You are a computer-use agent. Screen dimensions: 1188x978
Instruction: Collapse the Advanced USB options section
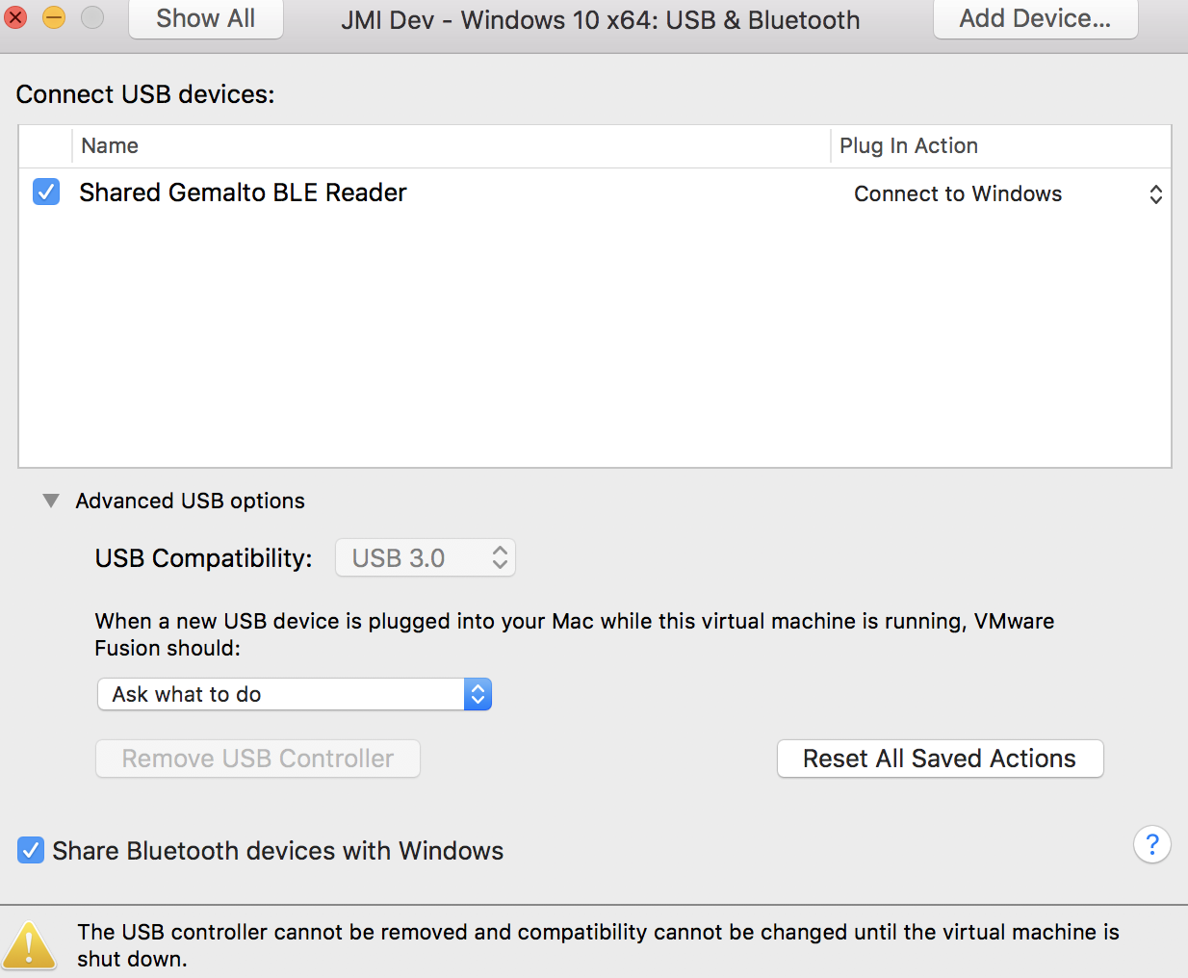(50, 501)
